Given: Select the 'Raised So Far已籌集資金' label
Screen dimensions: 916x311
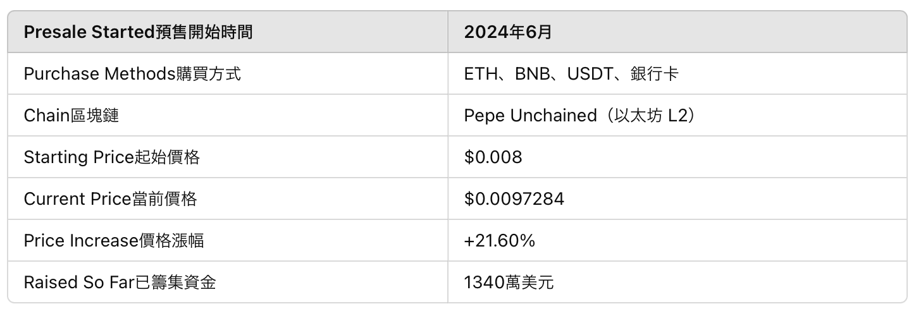Looking at the screenshot, I should [120, 283].
